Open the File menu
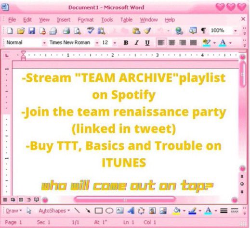This screenshot has height=228, width=250. (x=12, y=20)
